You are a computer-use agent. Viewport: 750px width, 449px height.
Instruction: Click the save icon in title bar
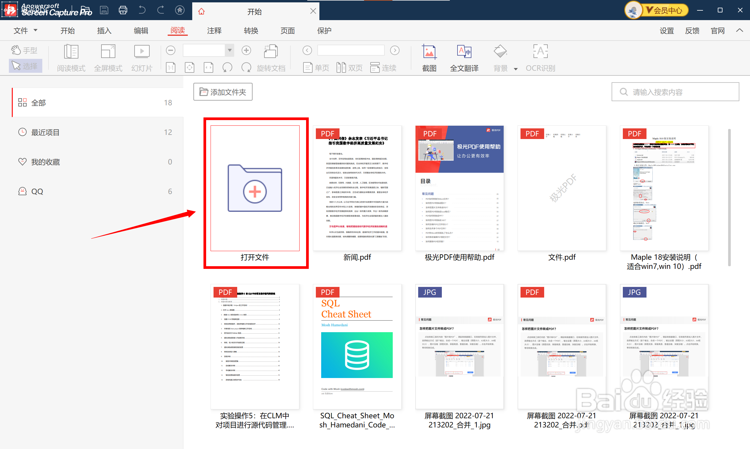(104, 10)
